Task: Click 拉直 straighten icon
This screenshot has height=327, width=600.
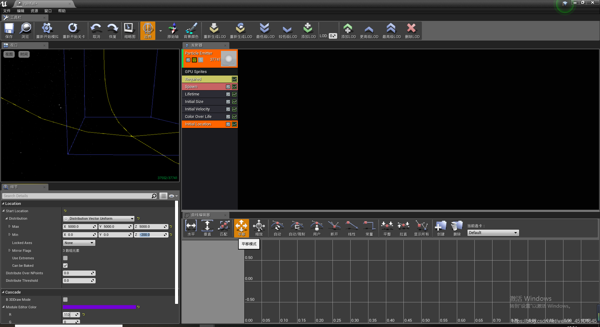Action: click(403, 228)
